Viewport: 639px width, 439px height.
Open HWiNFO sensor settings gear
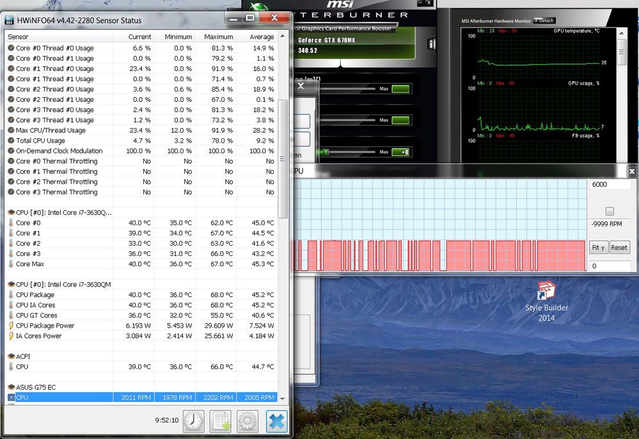[248, 421]
